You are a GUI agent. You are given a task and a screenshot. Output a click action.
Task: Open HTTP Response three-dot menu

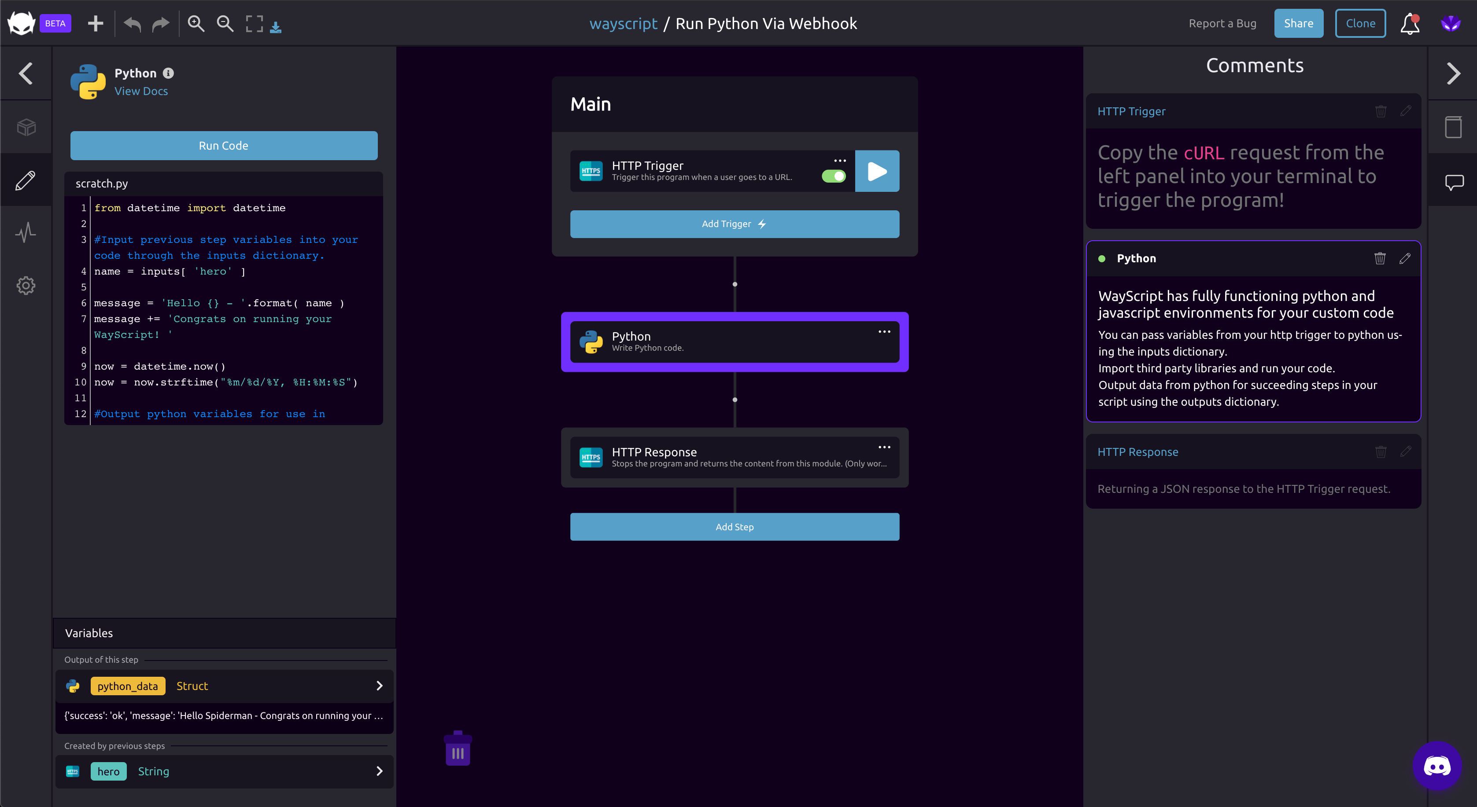pos(884,447)
